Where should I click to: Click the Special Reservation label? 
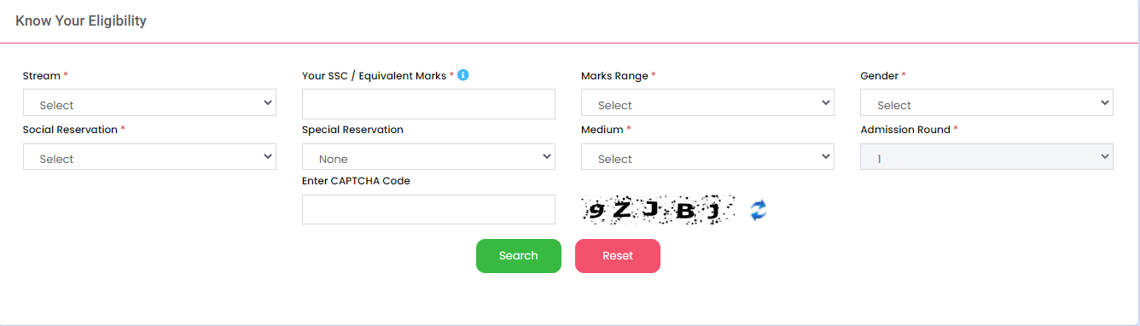point(352,130)
